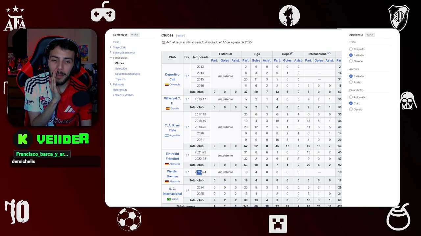This screenshot has height=236, width=421.
Task: Click the small soccer ball icon before Actualizado
Action: click(163, 42)
